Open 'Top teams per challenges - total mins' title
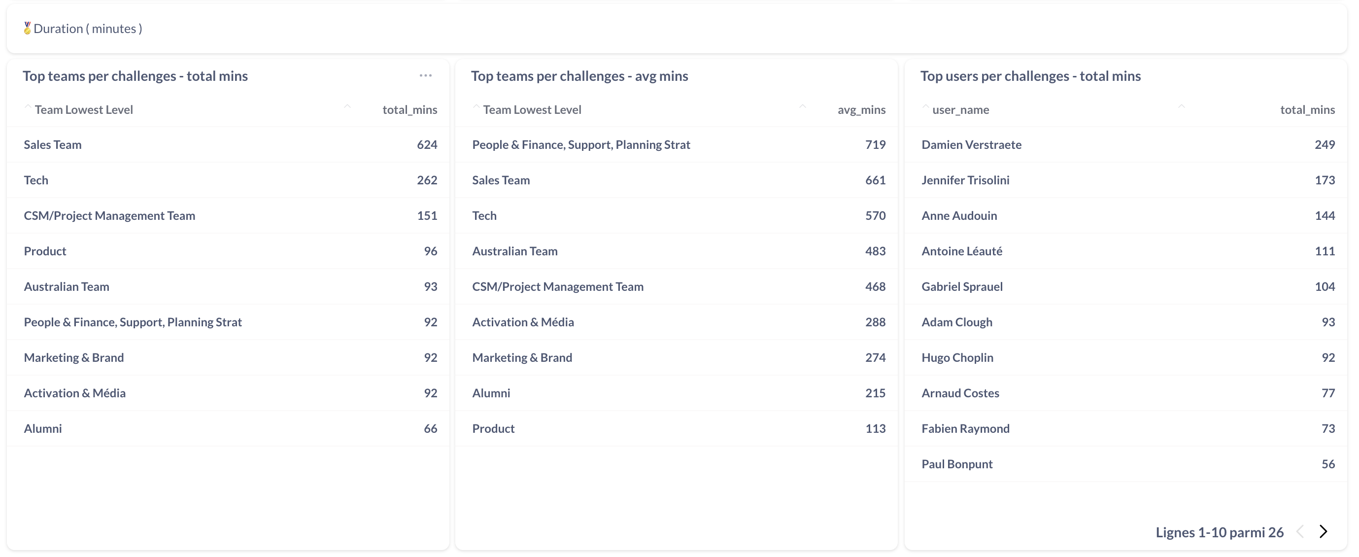This screenshot has height=557, width=1359. (x=135, y=76)
